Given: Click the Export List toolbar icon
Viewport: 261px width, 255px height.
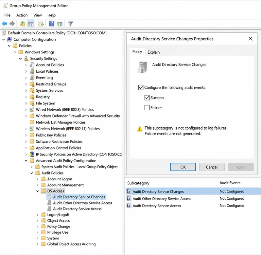Looking at the screenshot, I should pyautogui.click(x=41, y=24).
